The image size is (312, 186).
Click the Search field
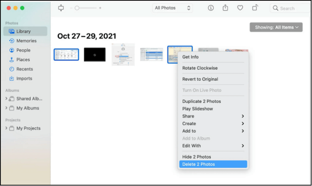[289, 8]
